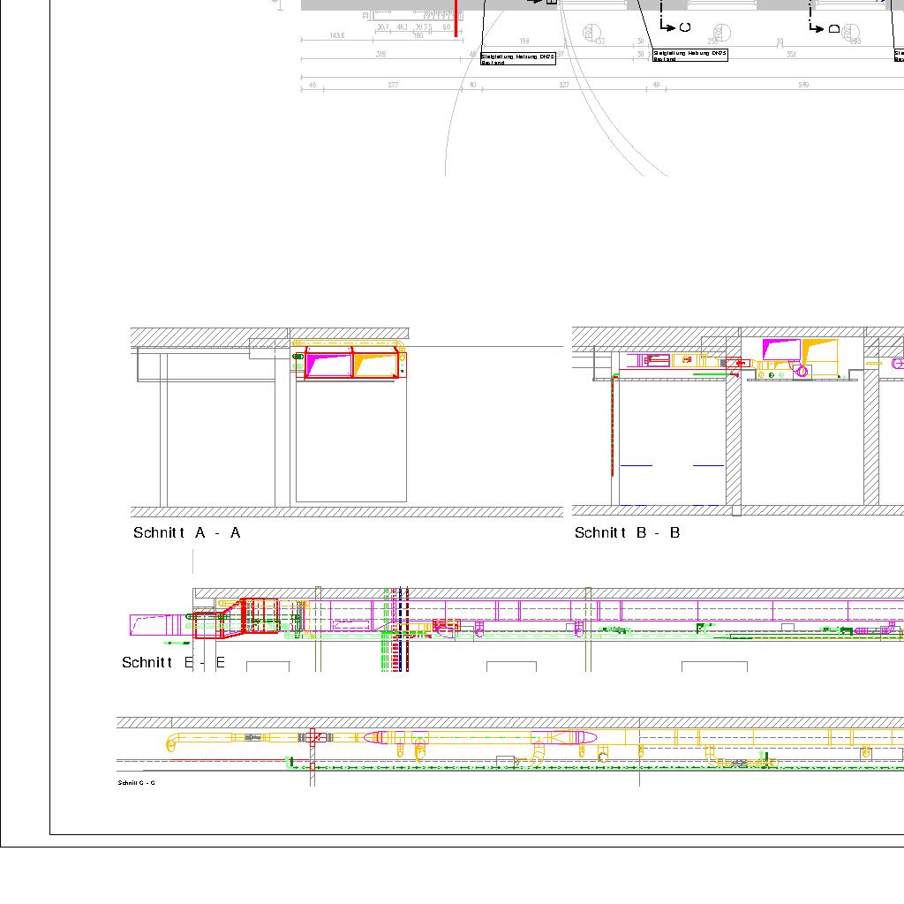Select the magenta duct stub left of Schnitt E-E
Viewport: 904px width, 904px height.
pyautogui.click(x=157, y=625)
